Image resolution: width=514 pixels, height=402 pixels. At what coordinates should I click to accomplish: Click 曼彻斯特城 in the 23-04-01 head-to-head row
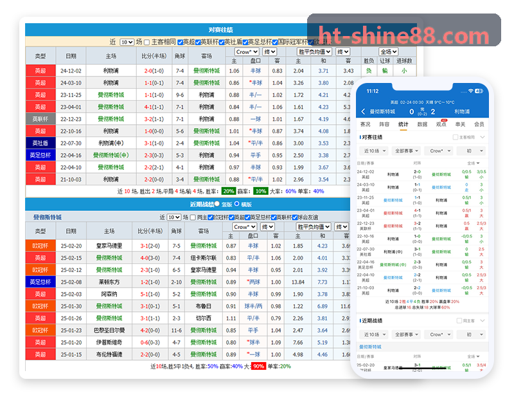point(111,107)
